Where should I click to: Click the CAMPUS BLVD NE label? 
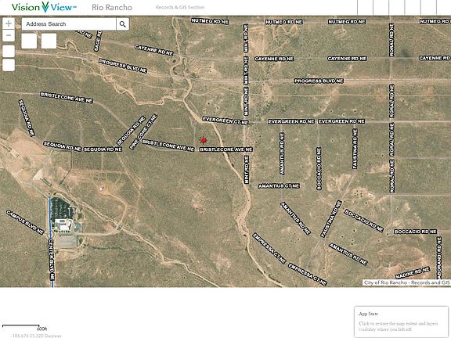[25, 222]
